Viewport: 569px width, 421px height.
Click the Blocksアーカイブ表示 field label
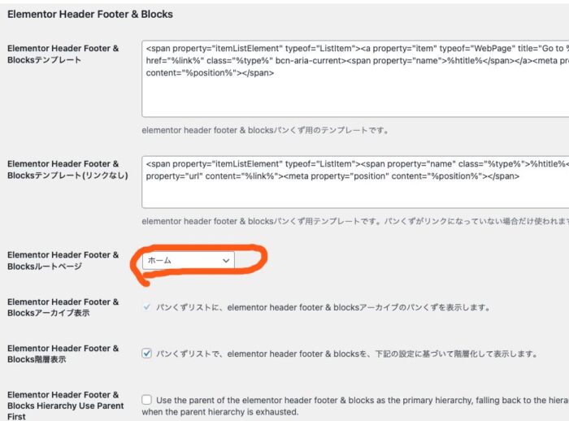63,306
